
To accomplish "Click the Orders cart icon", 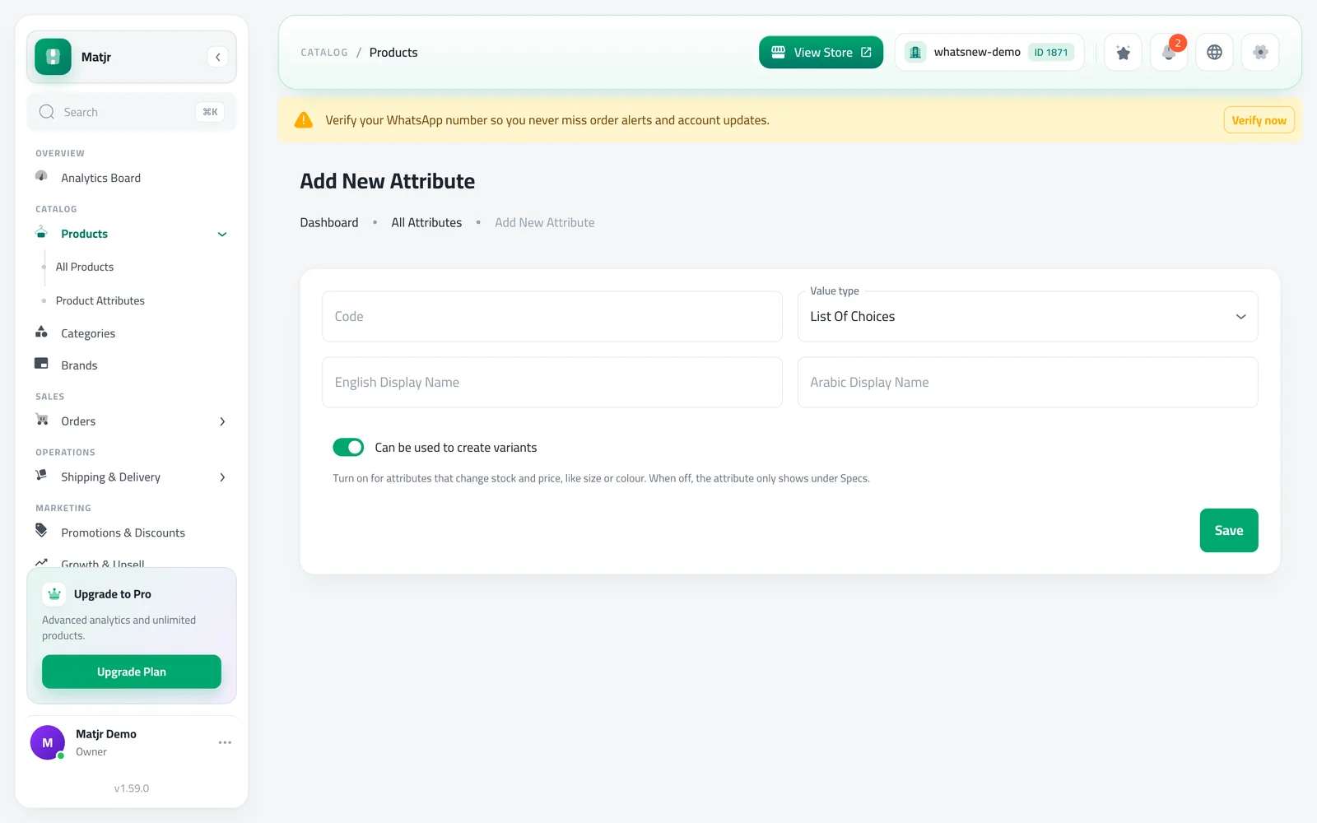I will pyautogui.click(x=41, y=420).
